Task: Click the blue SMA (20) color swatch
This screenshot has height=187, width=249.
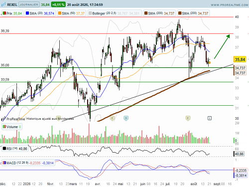Action: [27, 13]
